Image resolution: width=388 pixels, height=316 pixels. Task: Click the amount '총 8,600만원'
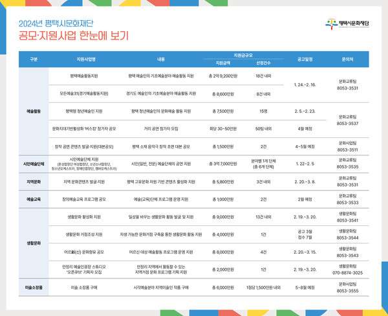pyautogui.click(x=223, y=94)
